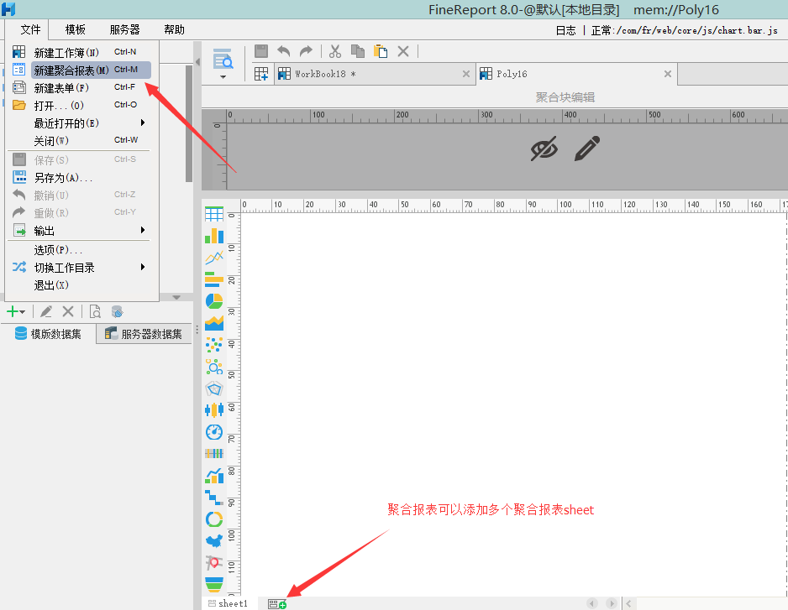Open the preview mode dropdown arrow
Image resolution: width=788 pixels, height=610 pixels.
[x=223, y=77]
